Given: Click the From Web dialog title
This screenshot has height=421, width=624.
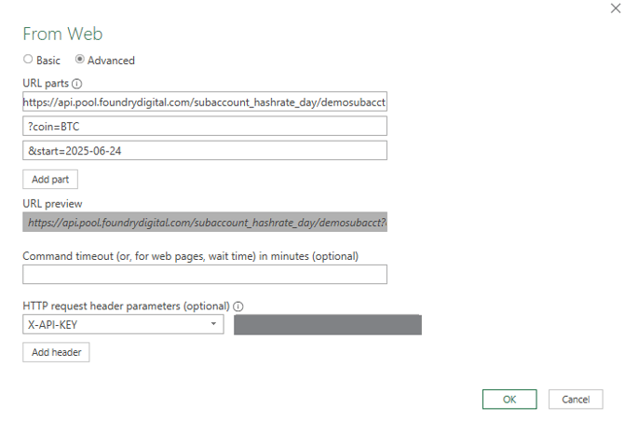Looking at the screenshot, I should [x=62, y=34].
